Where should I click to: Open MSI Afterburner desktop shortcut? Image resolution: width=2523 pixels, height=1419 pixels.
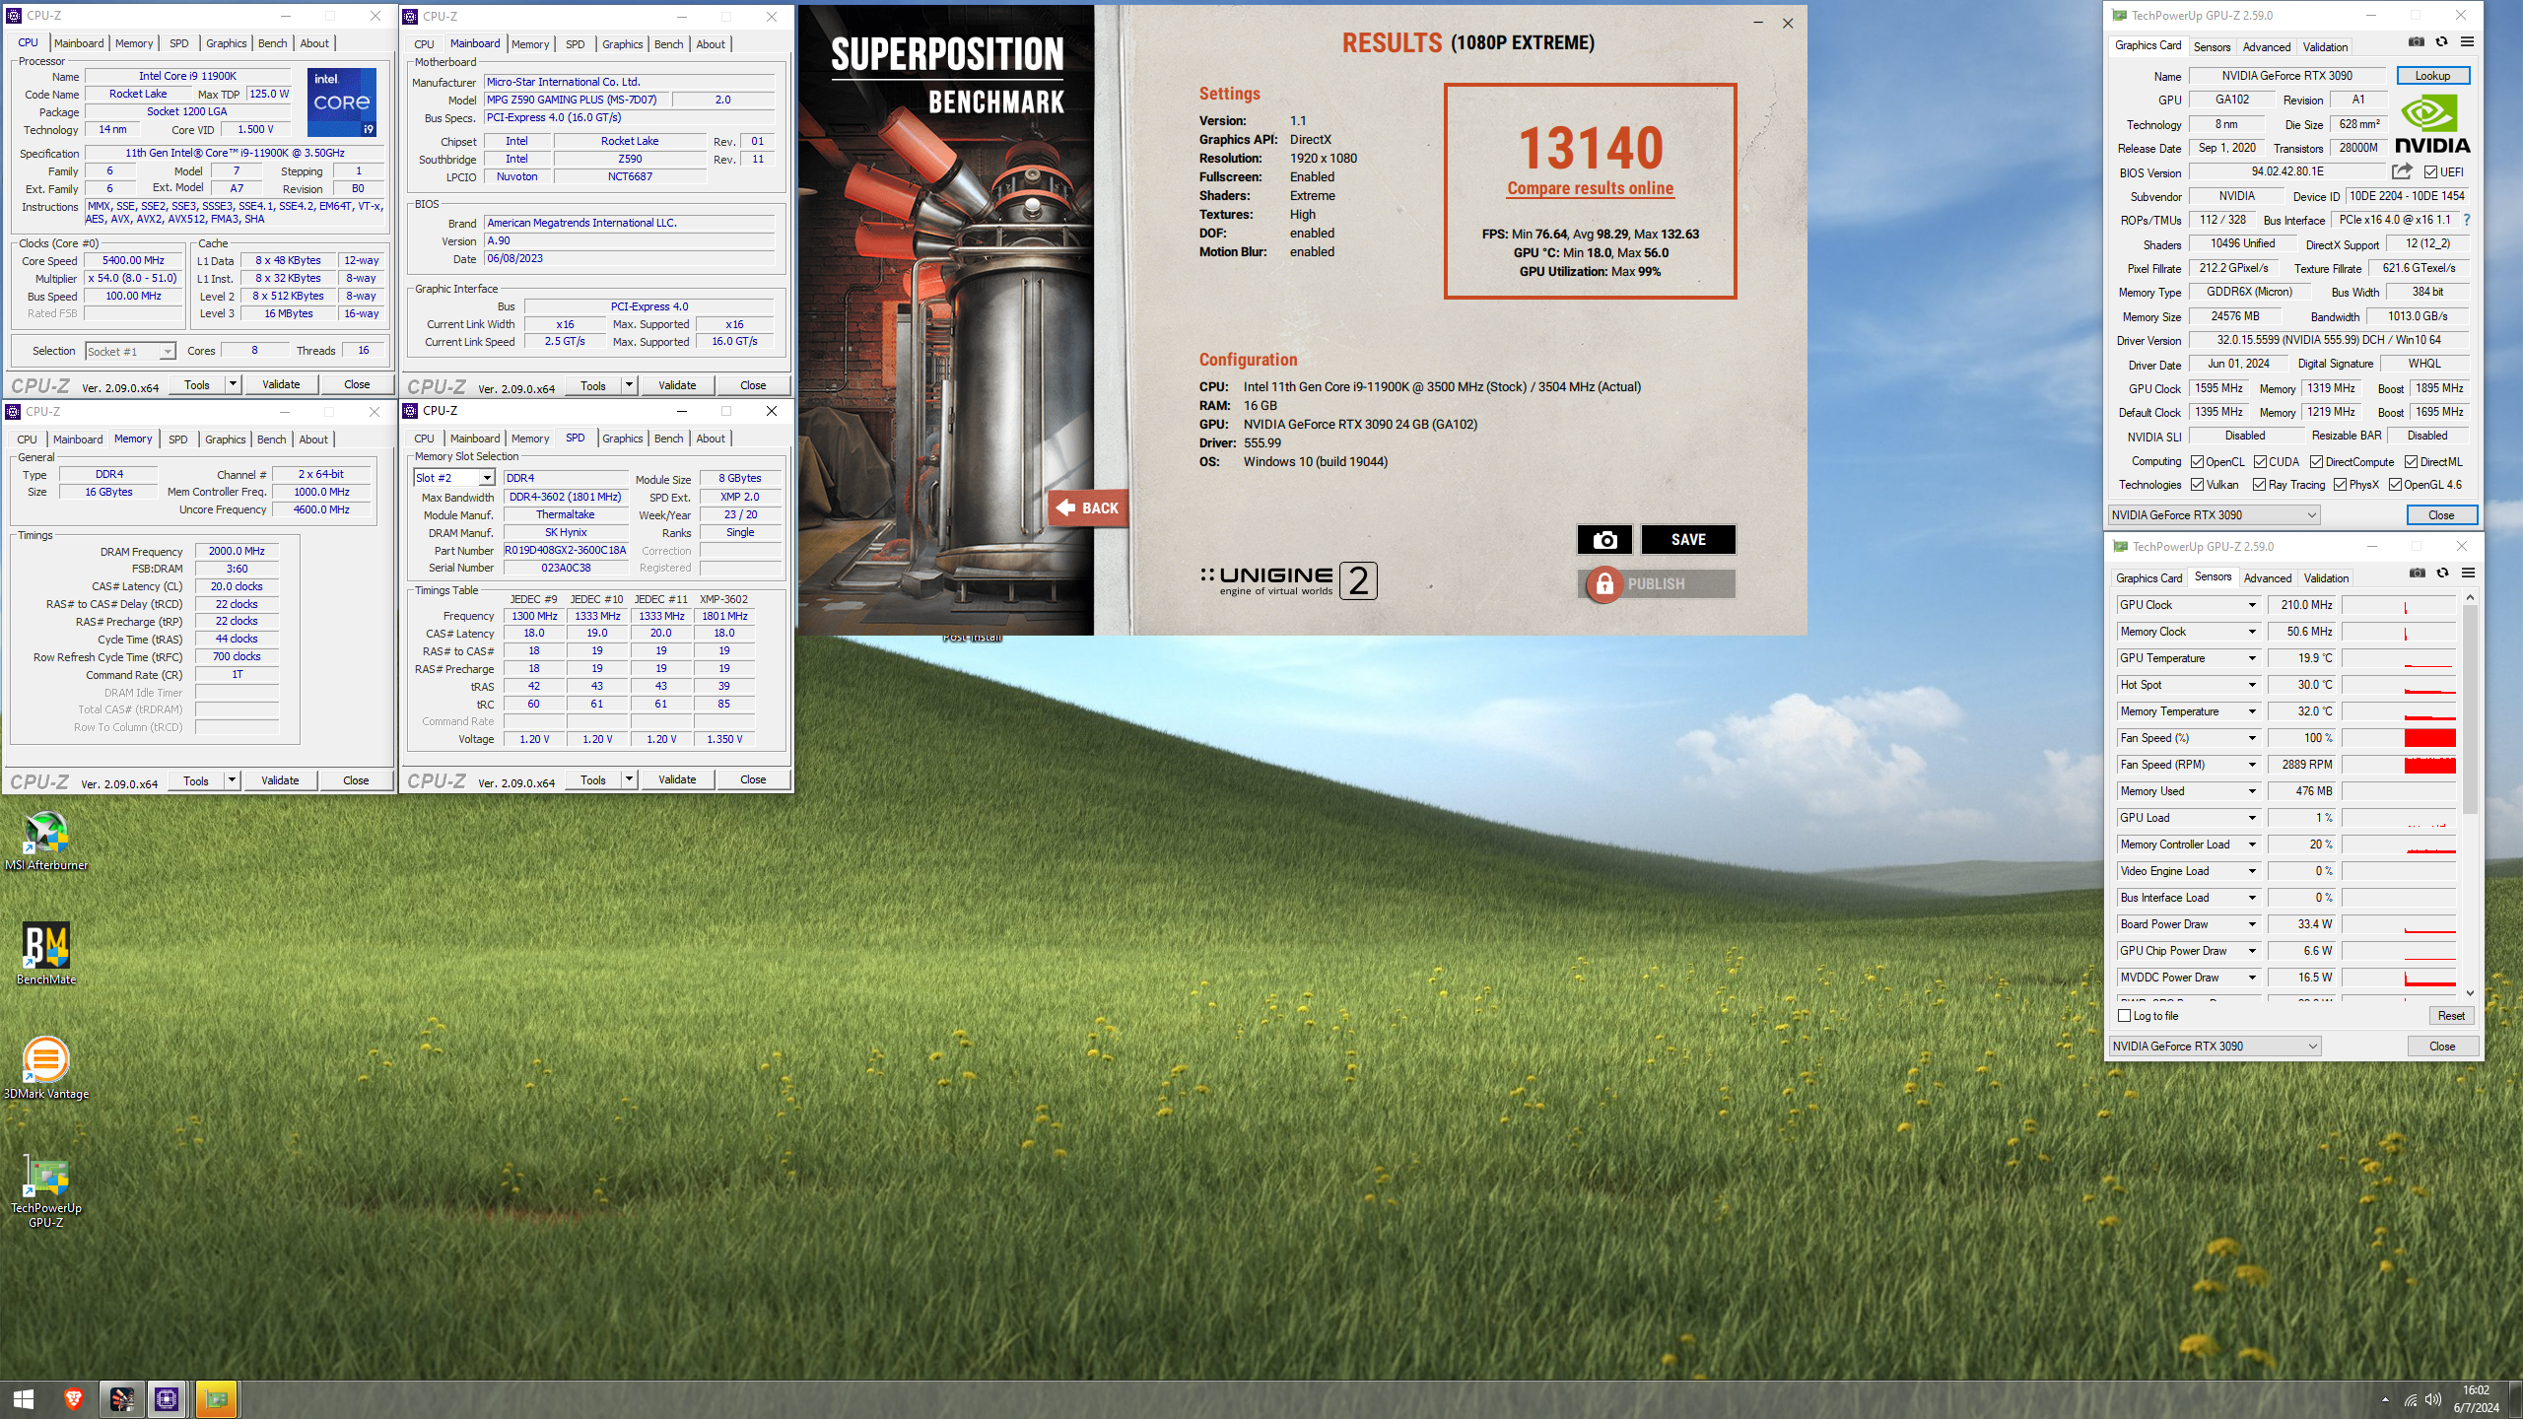coord(46,841)
